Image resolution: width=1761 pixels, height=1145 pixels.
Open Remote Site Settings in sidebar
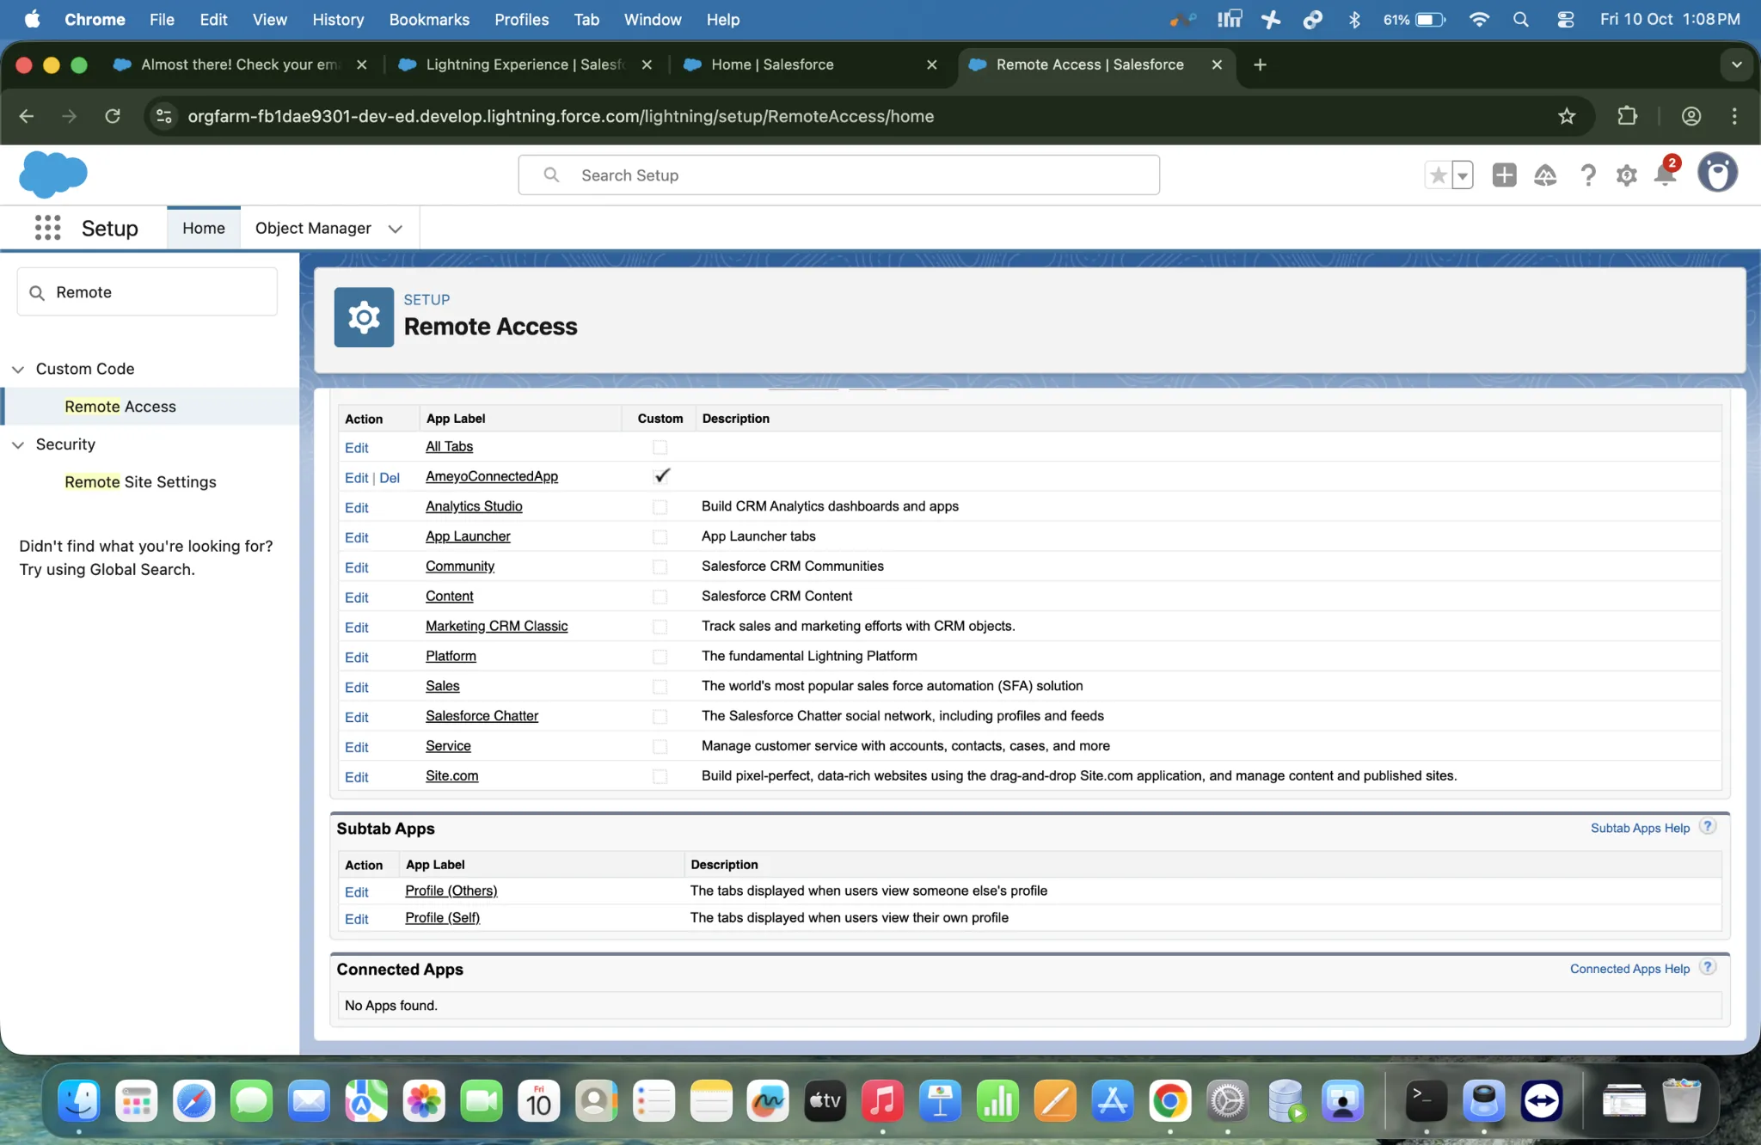[x=140, y=482]
